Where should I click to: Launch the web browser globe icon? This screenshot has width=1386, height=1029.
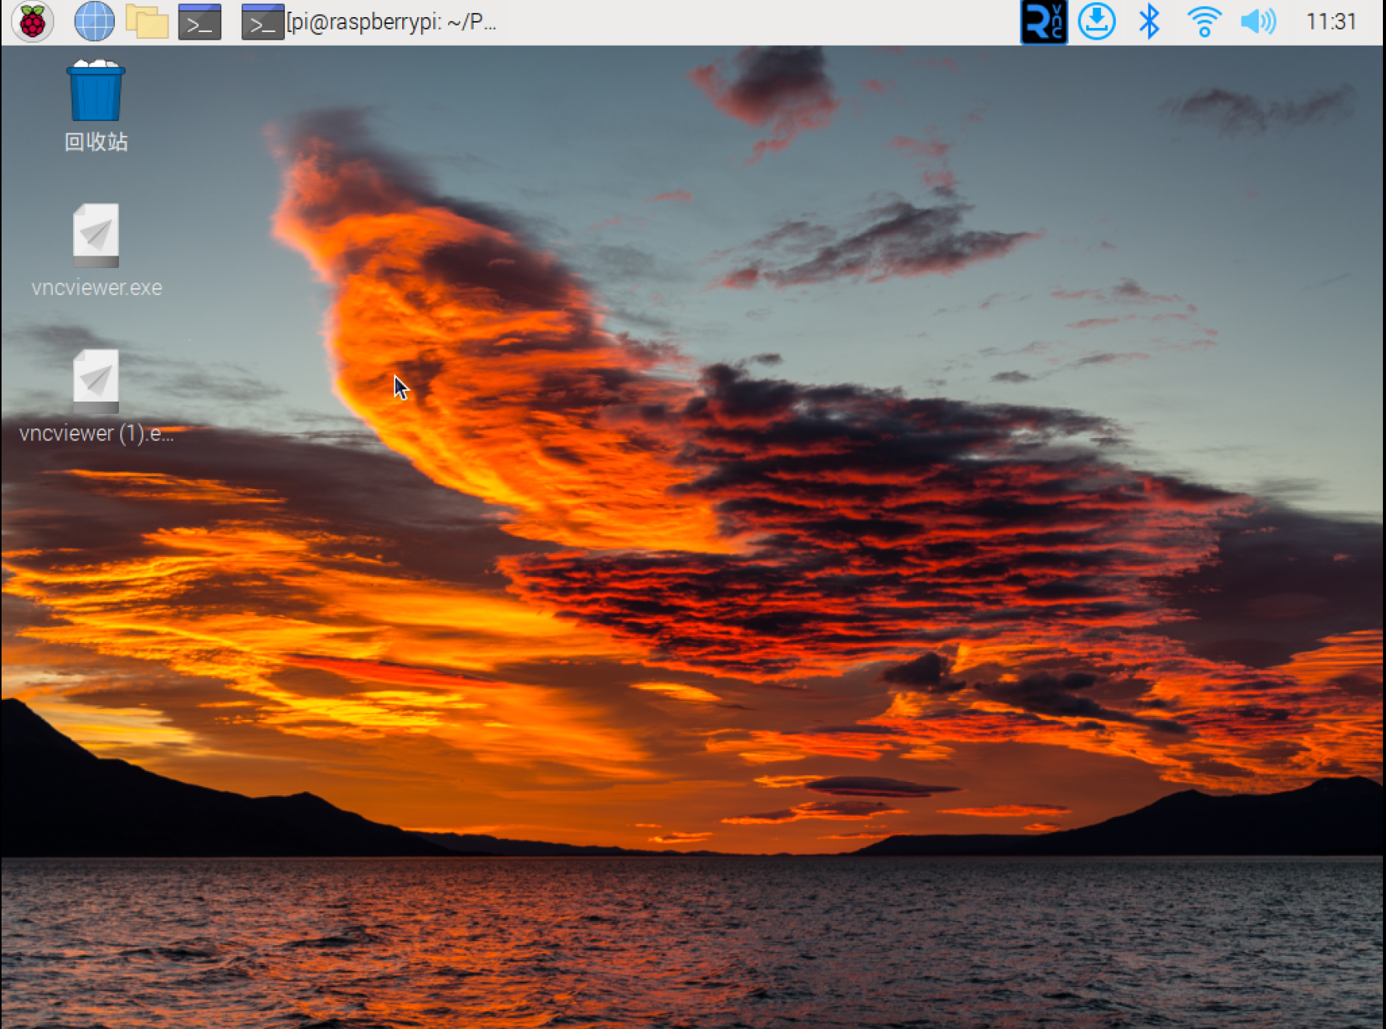pos(94,21)
